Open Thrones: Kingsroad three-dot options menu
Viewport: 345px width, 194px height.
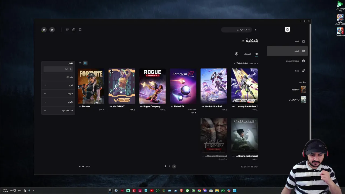203,156
